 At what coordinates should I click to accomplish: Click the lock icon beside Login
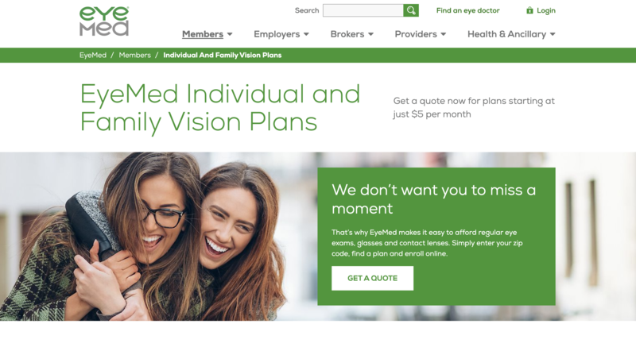coord(529,10)
